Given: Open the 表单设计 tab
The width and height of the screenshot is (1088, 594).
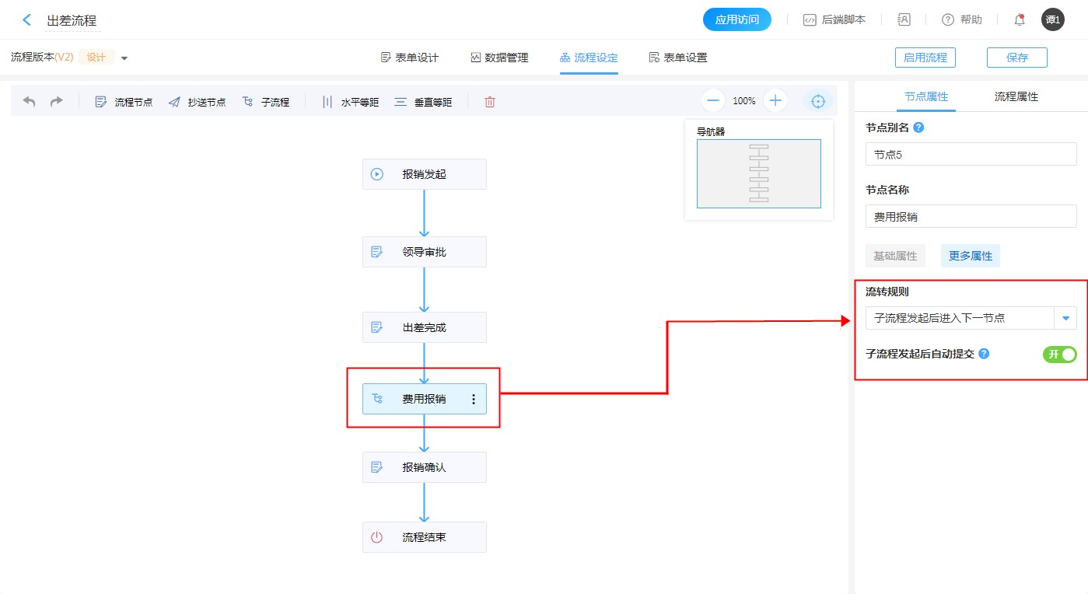Looking at the screenshot, I should [410, 58].
